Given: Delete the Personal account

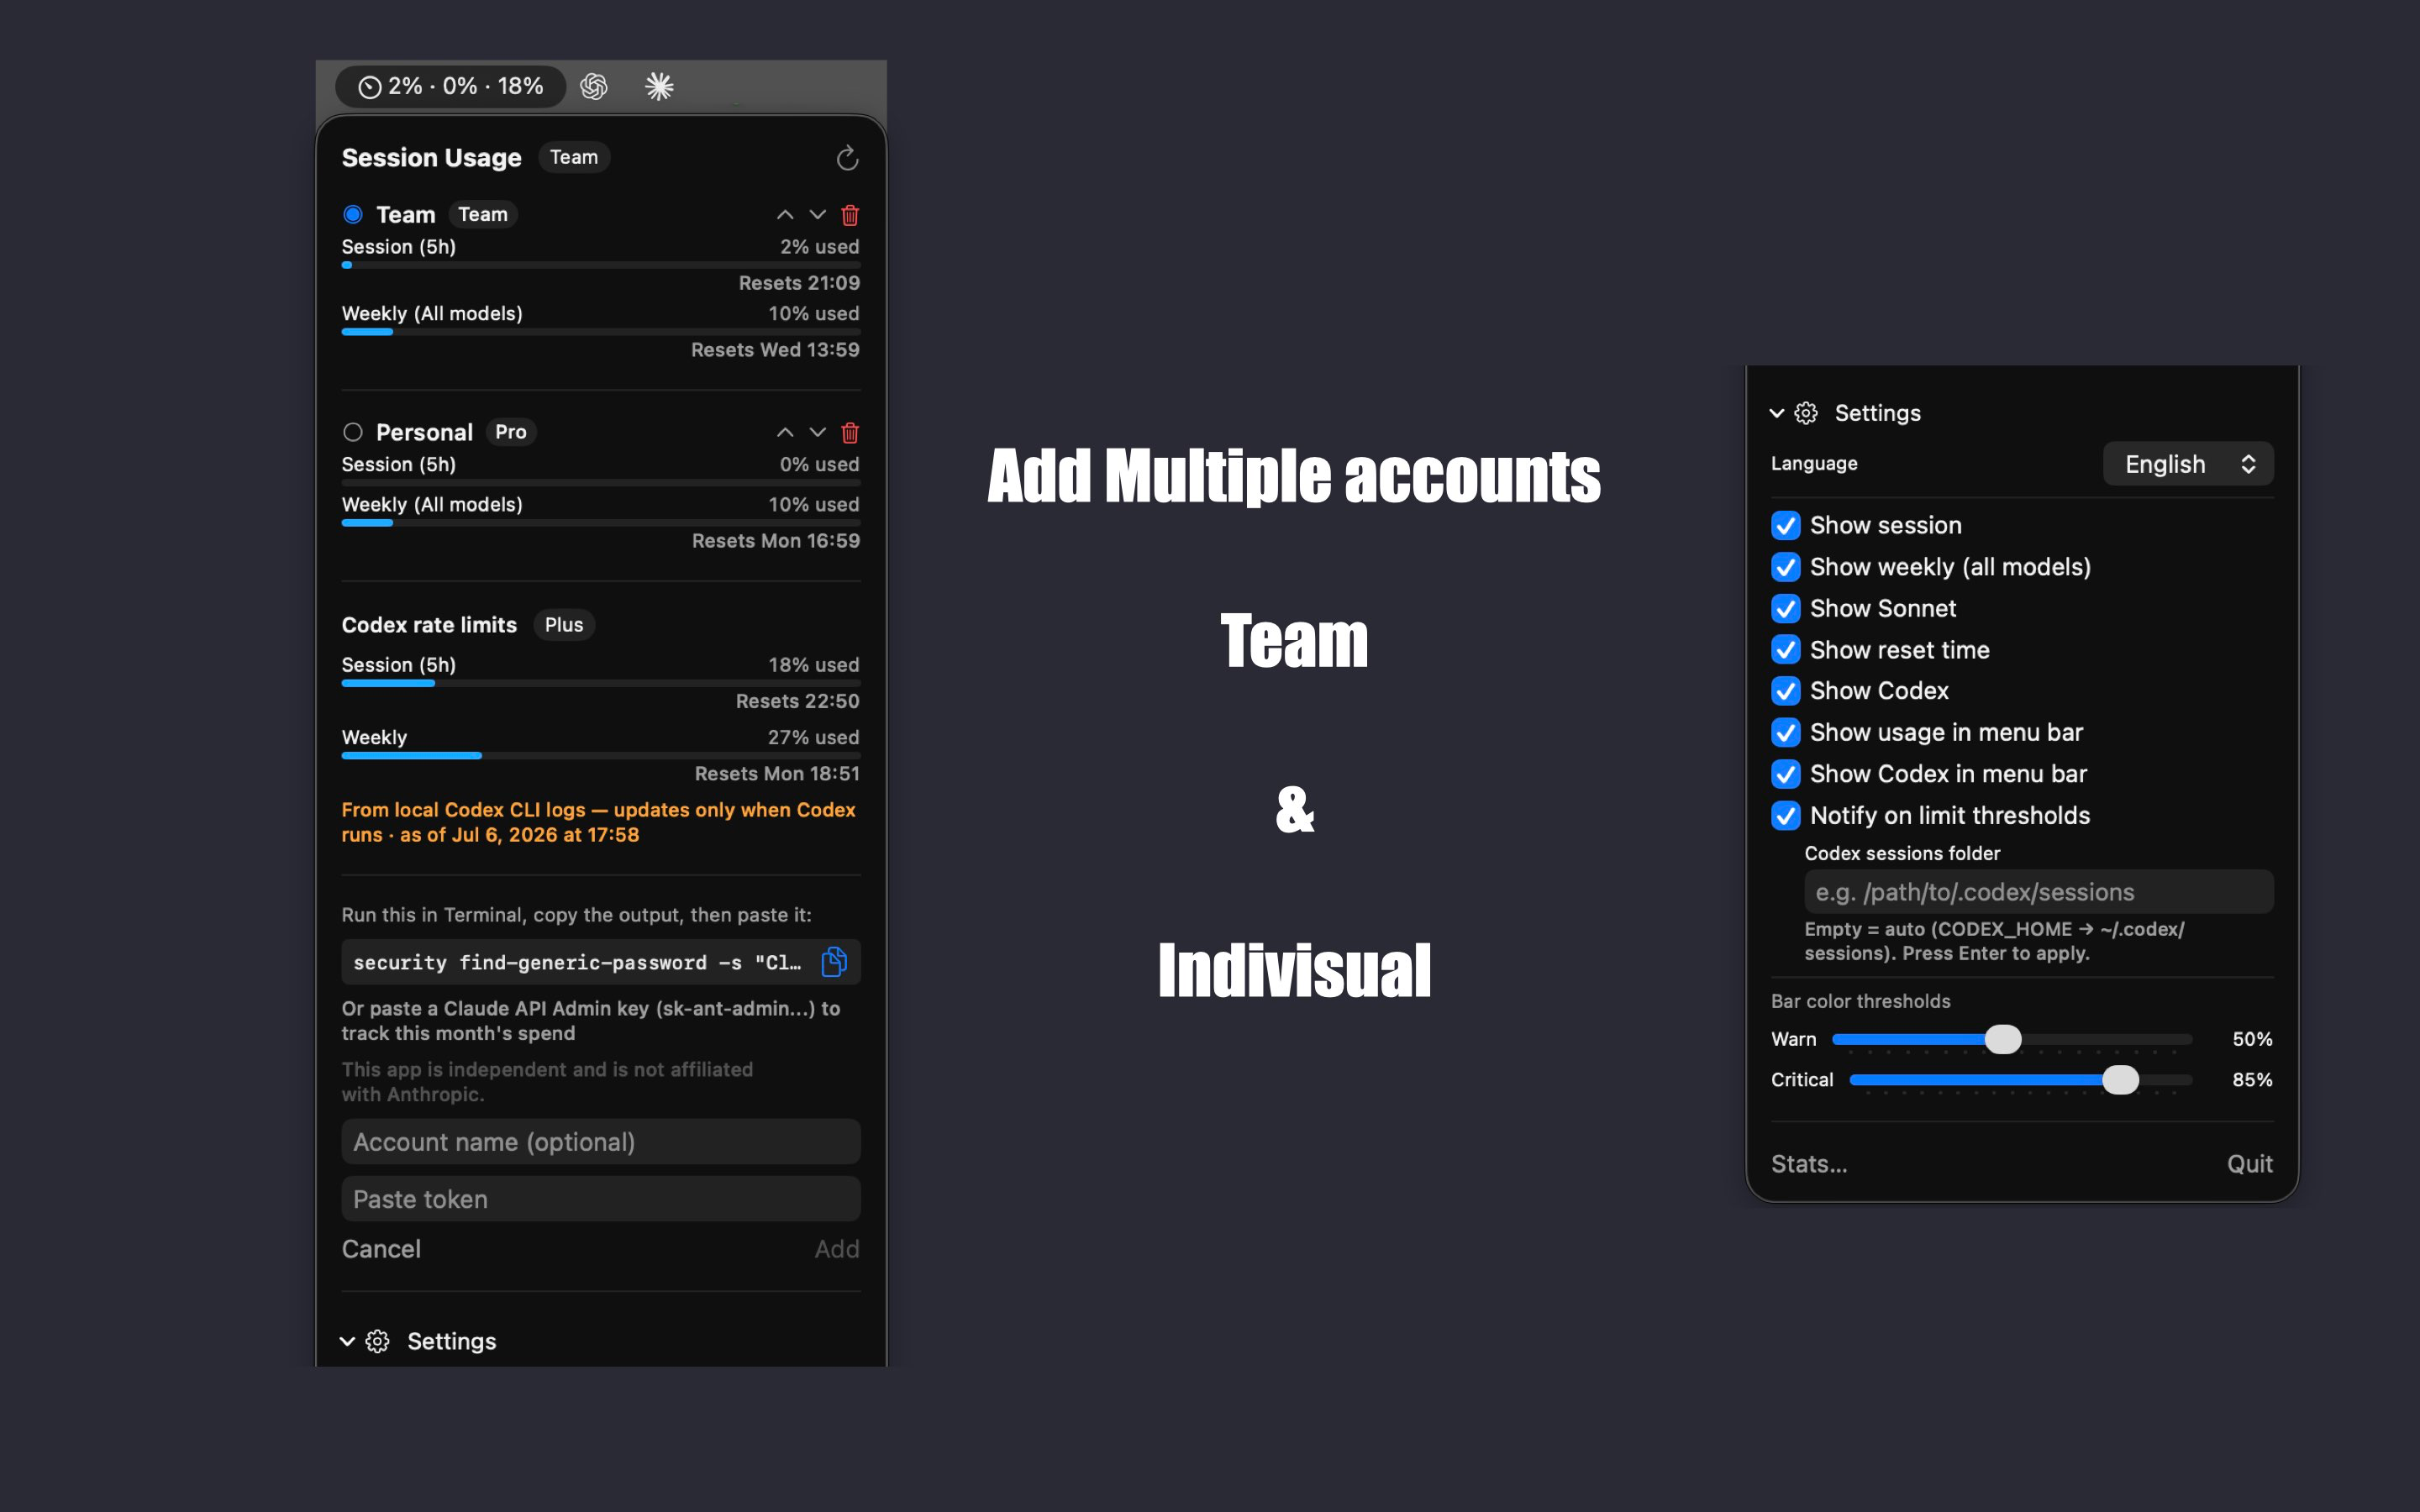Looking at the screenshot, I should point(850,432).
